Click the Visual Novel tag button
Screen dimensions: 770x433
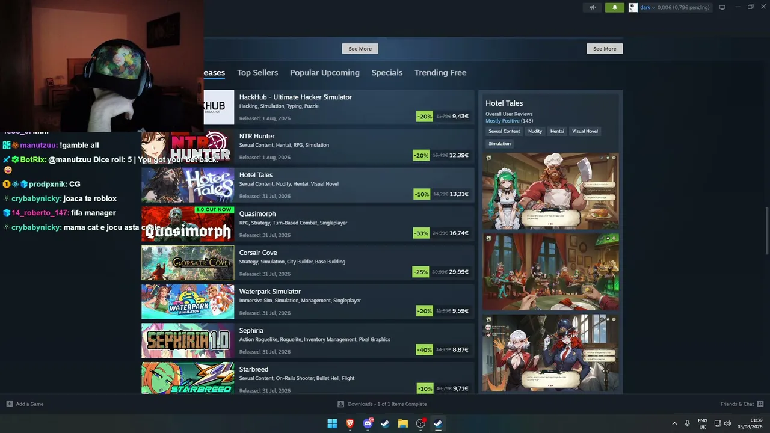pos(585,131)
